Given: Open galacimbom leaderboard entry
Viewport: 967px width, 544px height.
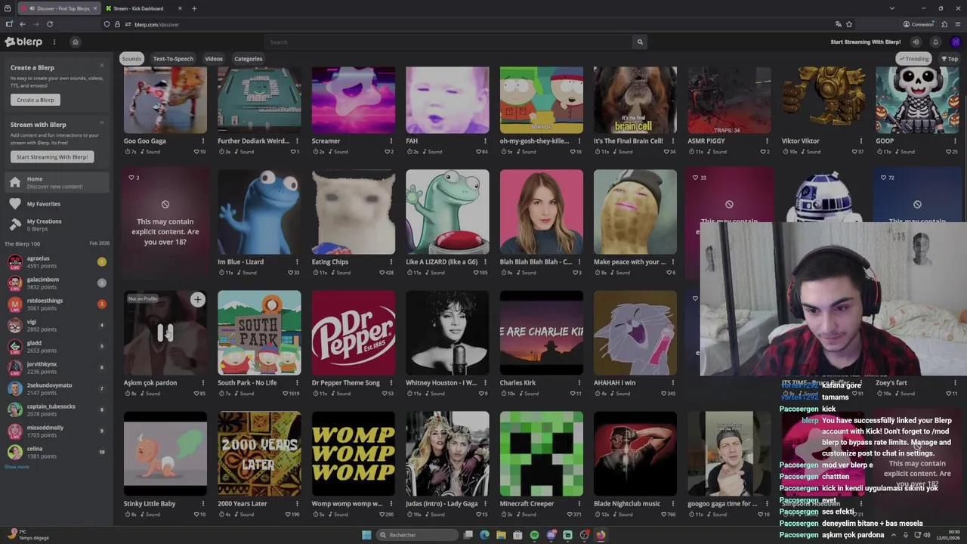Looking at the screenshot, I should point(57,283).
